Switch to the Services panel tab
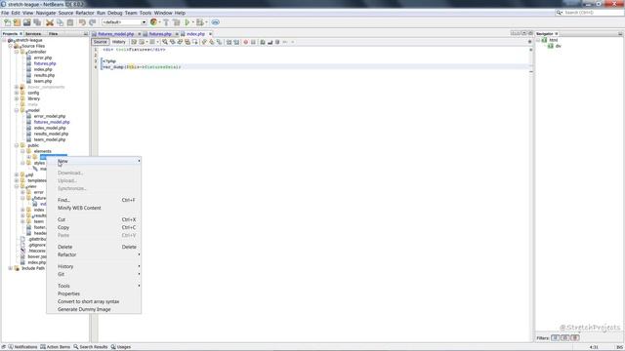Viewport: 625px width, 351px height. point(33,34)
